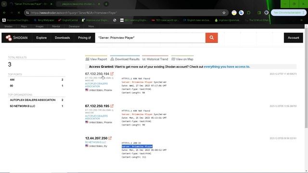
Task: Open the 67.132.250.194 result link
Action: (97, 74)
